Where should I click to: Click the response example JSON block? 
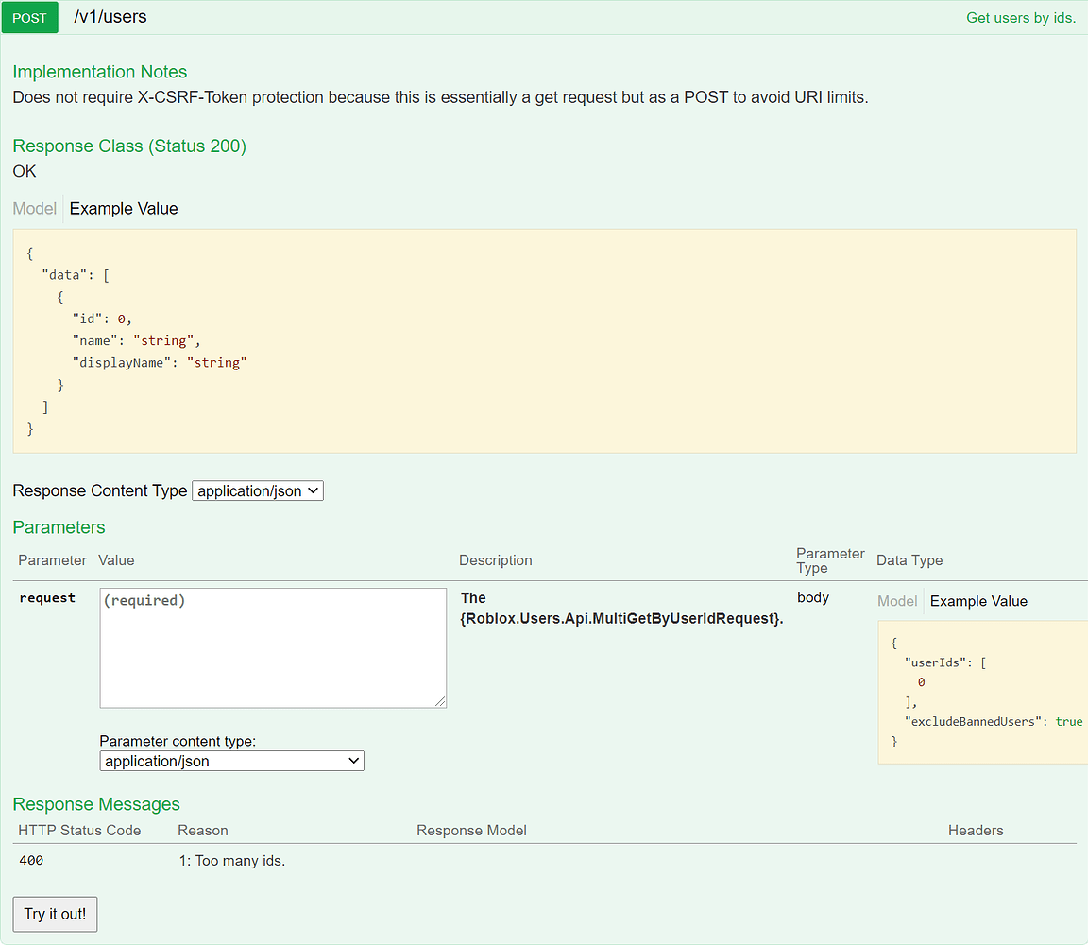coord(545,341)
